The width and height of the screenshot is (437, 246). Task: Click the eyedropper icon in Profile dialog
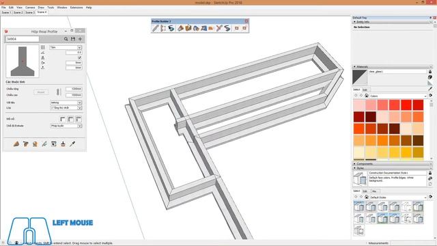(72, 144)
